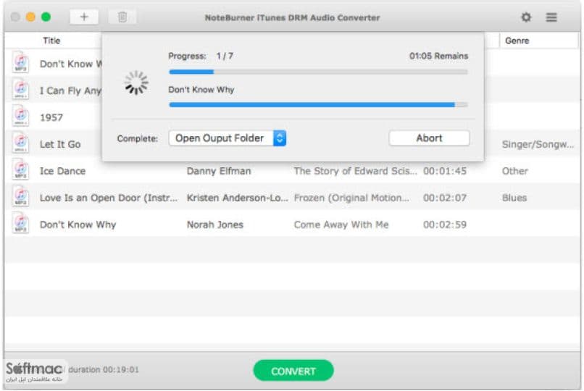Open the hamburger menu icon
The image size is (584, 391).
[551, 17]
